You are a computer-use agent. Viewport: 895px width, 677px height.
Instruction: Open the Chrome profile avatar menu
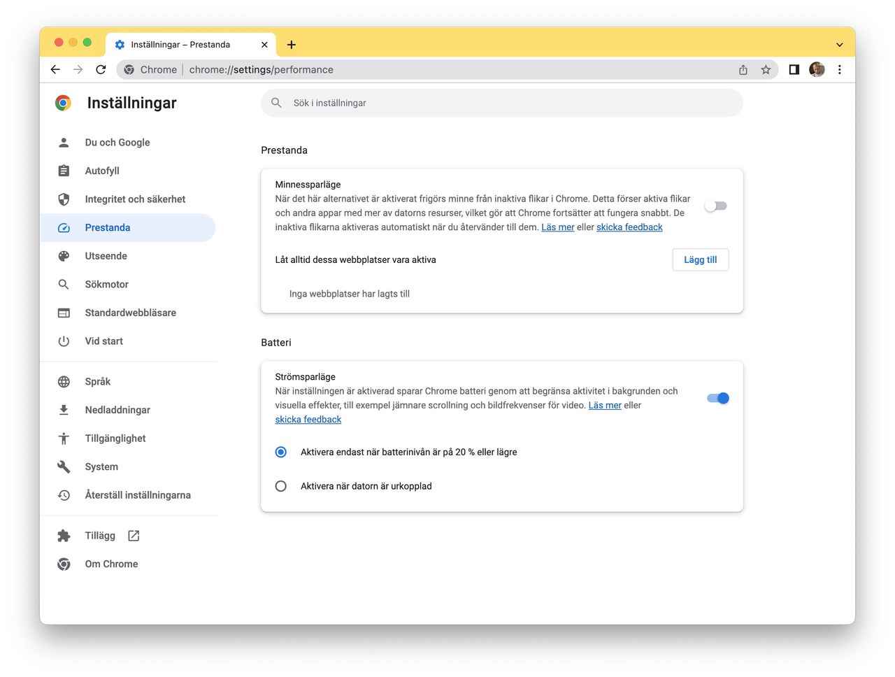(x=816, y=69)
